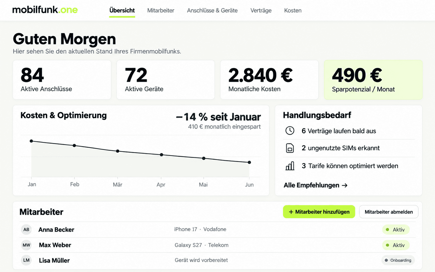The image size is (435, 272).
Task: Click "2 ungenutzte SIMs erkannt"
Action: [341, 148]
